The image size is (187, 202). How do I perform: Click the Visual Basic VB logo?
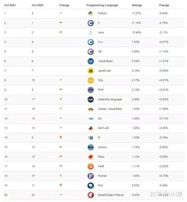[x=90, y=61]
